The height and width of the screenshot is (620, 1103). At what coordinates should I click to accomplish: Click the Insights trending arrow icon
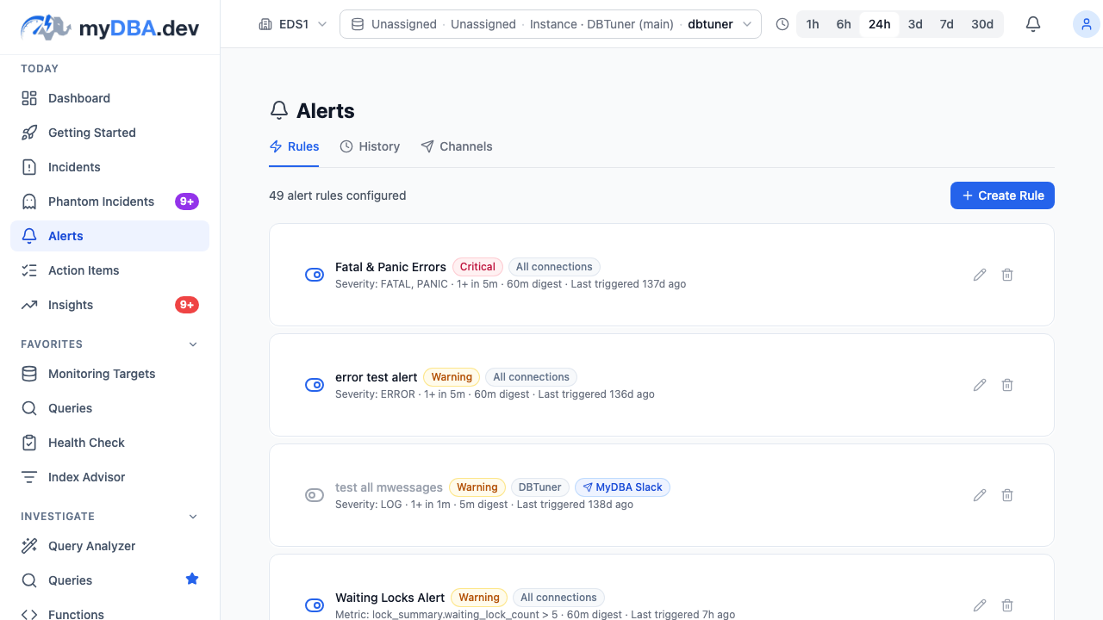pyautogui.click(x=29, y=305)
